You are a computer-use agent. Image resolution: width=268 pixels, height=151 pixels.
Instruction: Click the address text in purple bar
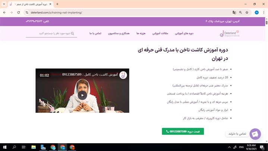coord(223,21)
